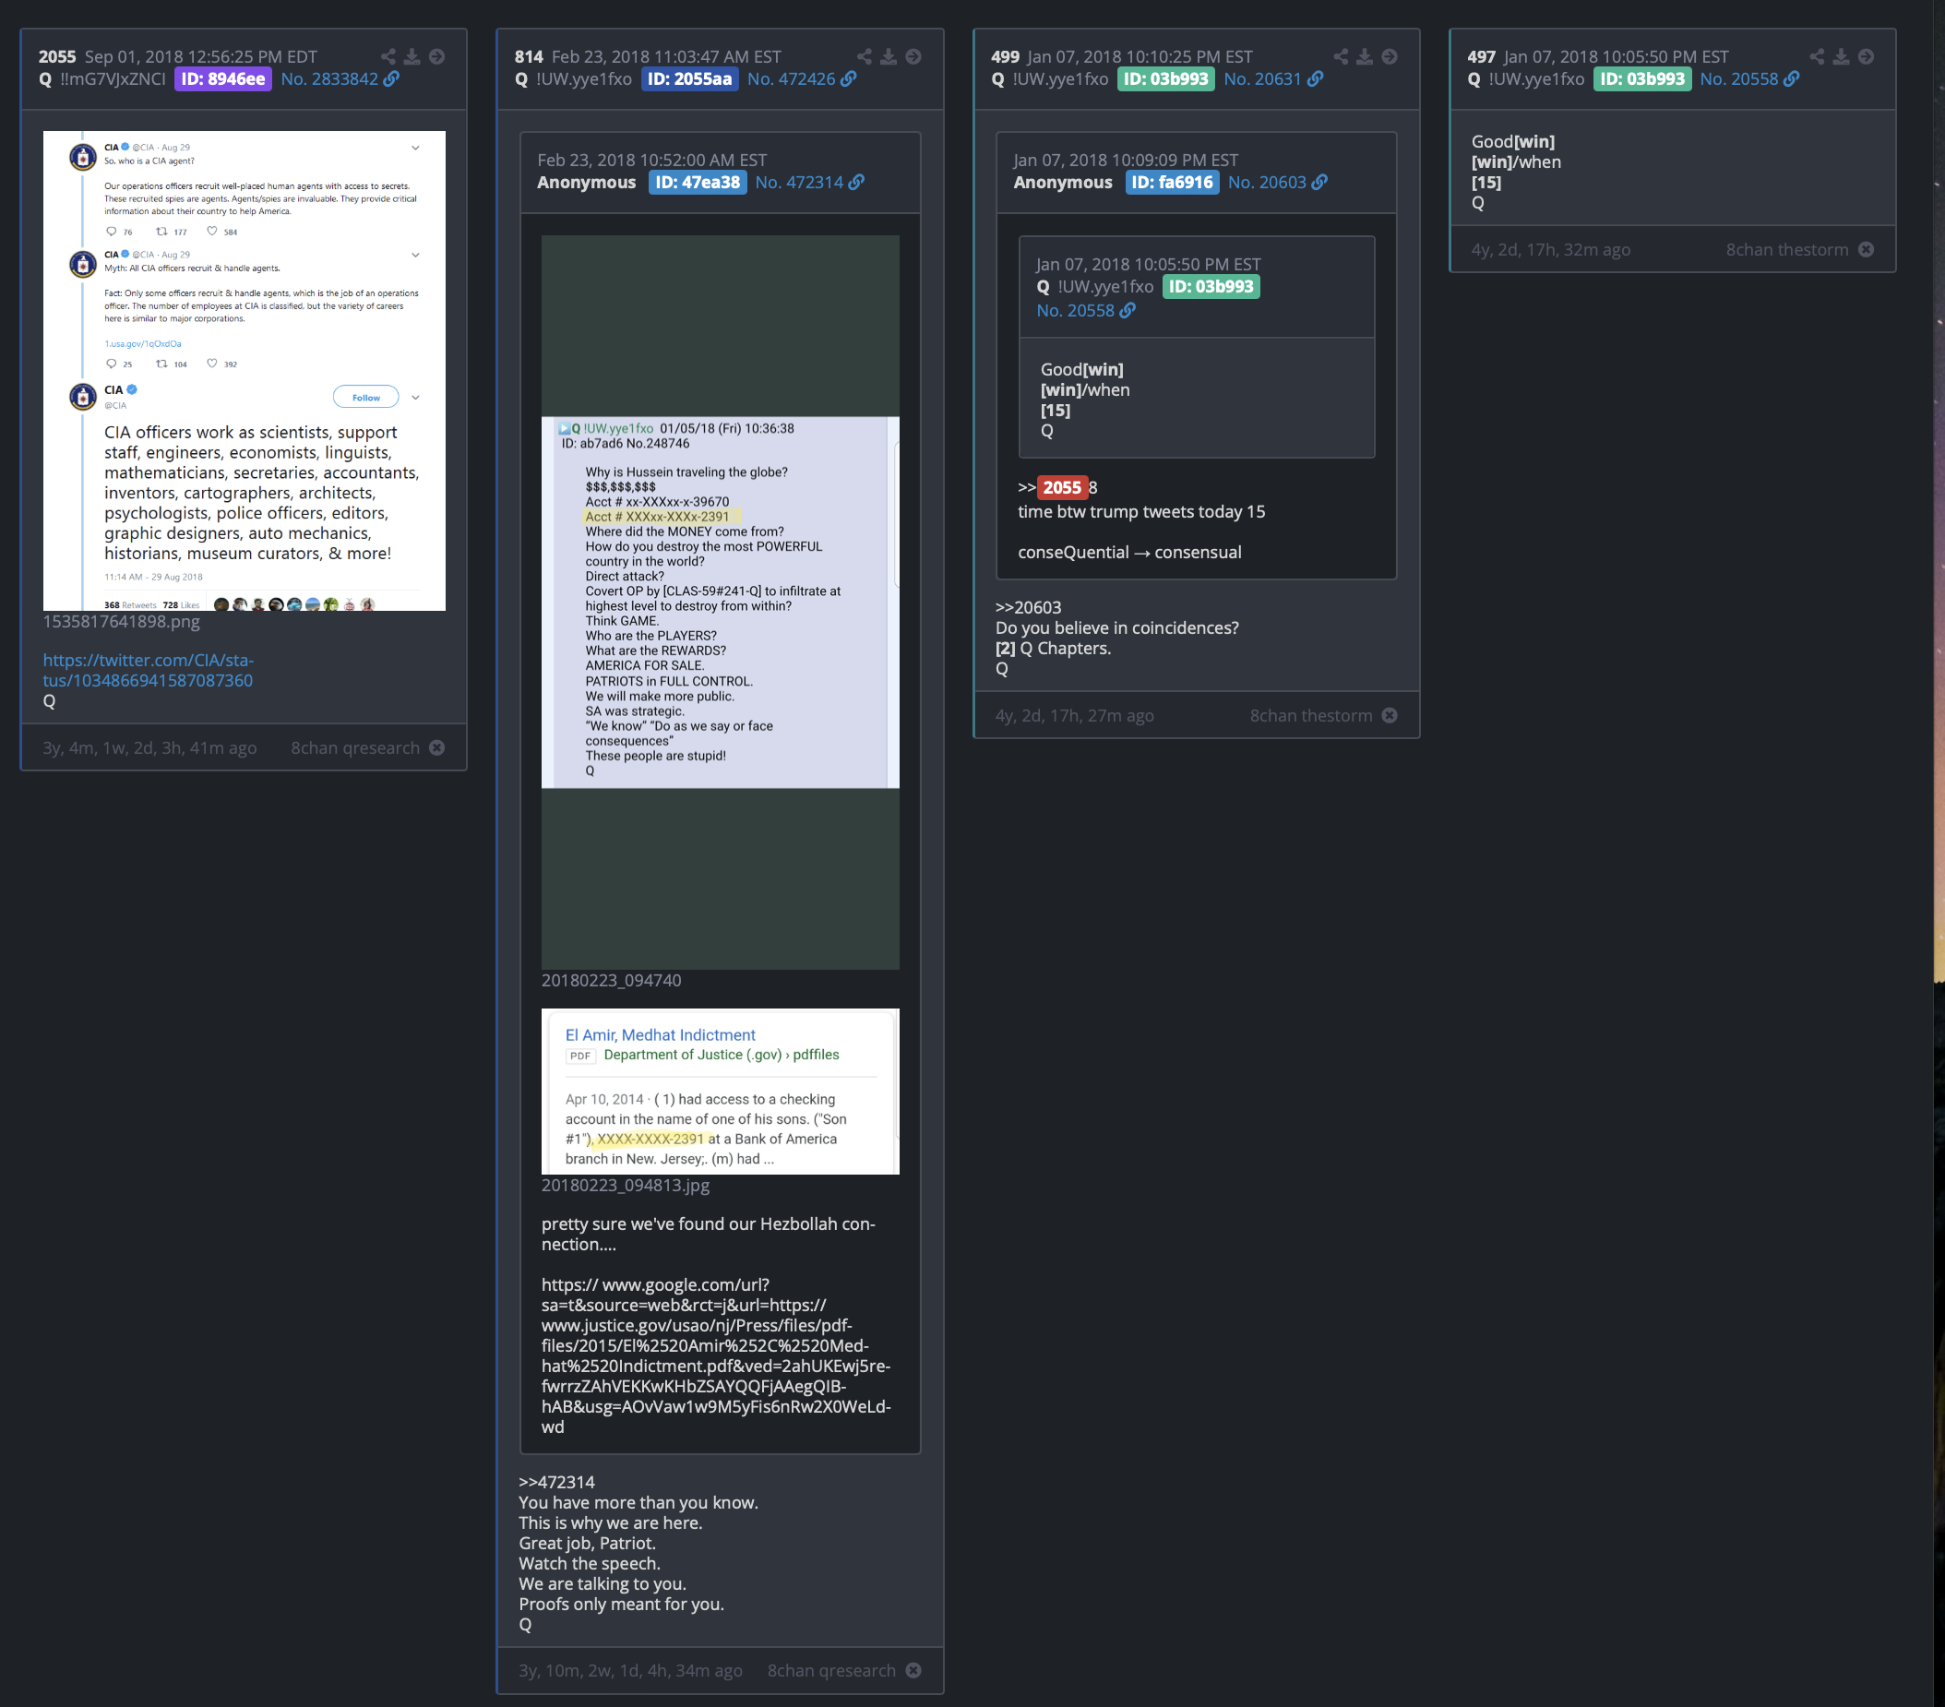Click the blue ID: 2055aa badge
Viewport: 1945px width, 1707px height.
[x=690, y=79]
